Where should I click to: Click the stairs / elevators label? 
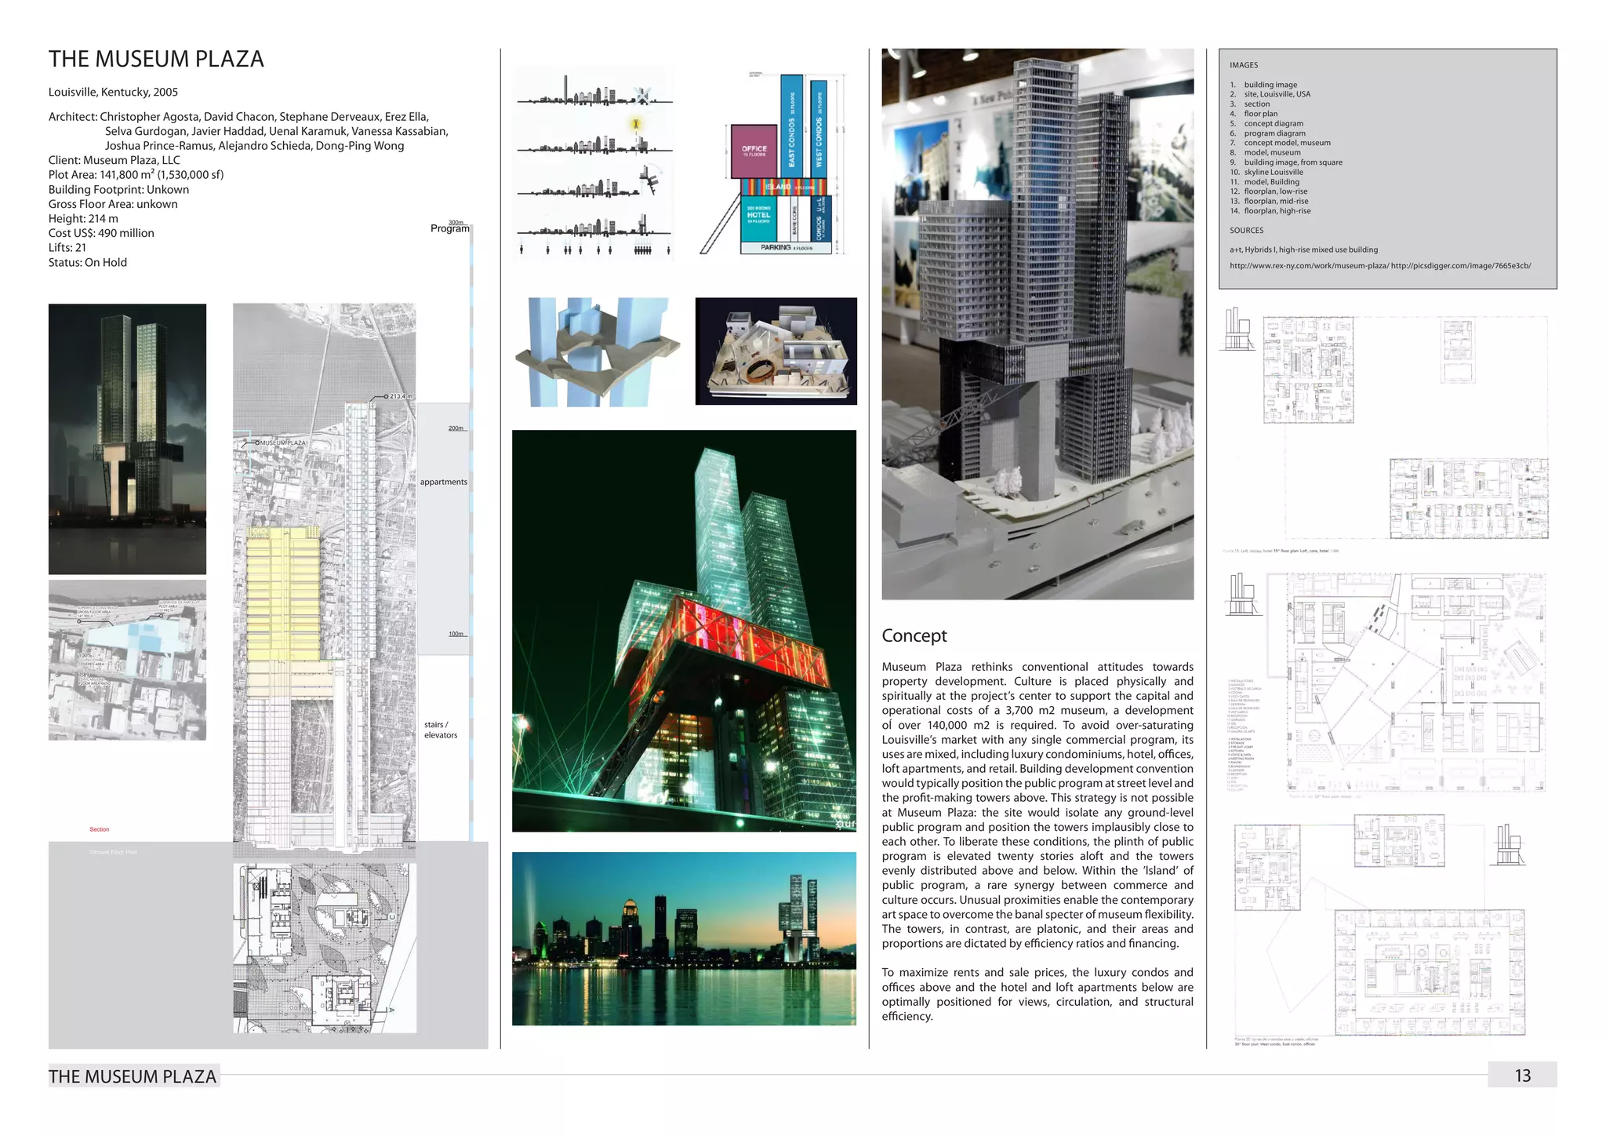point(441,730)
